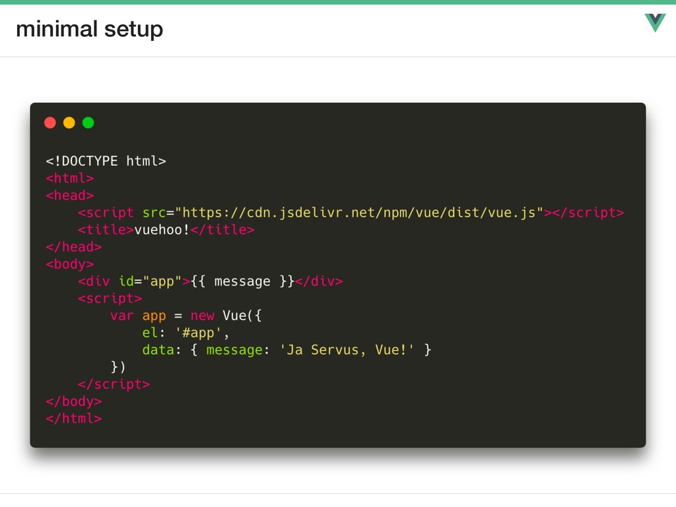Viewport: 676px width, 507px height.
Task: Click the 'var app = new Vue({' line
Action: pyautogui.click(x=186, y=316)
